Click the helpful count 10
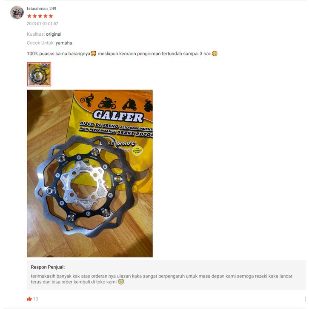 (35, 299)
